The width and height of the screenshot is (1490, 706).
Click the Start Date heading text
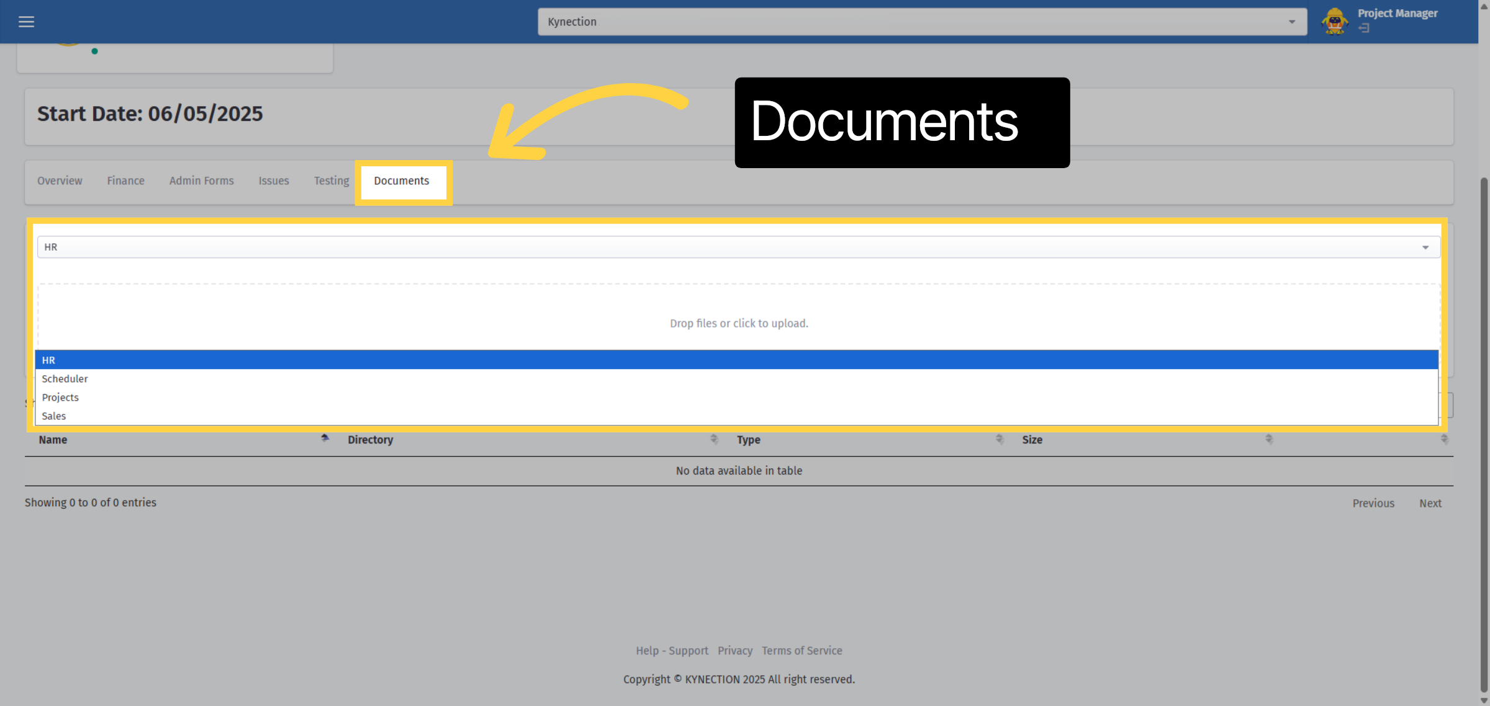point(150,114)
